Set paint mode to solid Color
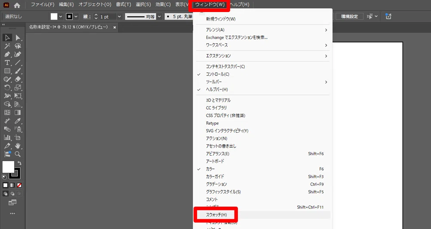 pos(6,185)
